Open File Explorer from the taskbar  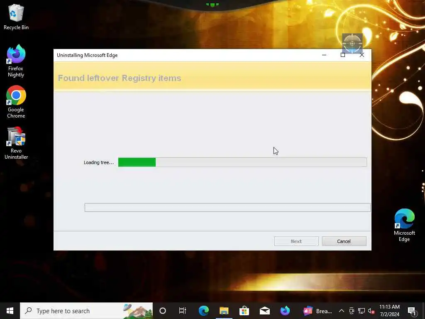click(x=224, y=311)
